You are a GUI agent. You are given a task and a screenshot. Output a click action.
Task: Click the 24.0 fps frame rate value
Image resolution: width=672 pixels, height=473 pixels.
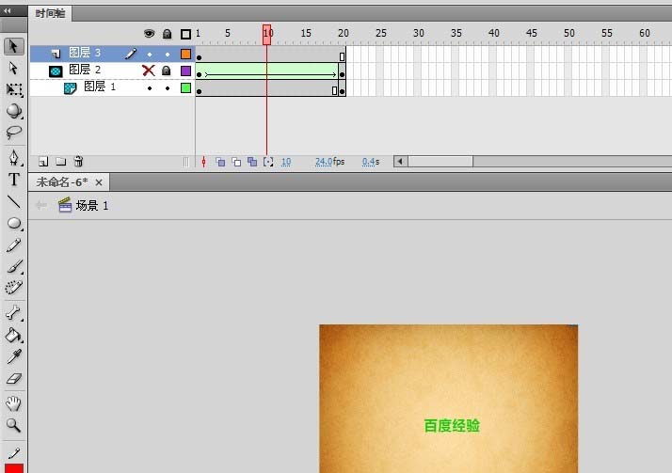click(x=324, y=162)
